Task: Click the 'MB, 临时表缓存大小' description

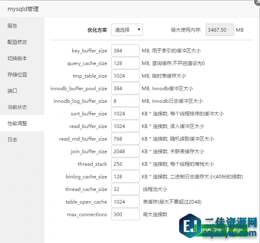Action: [164, 76]
